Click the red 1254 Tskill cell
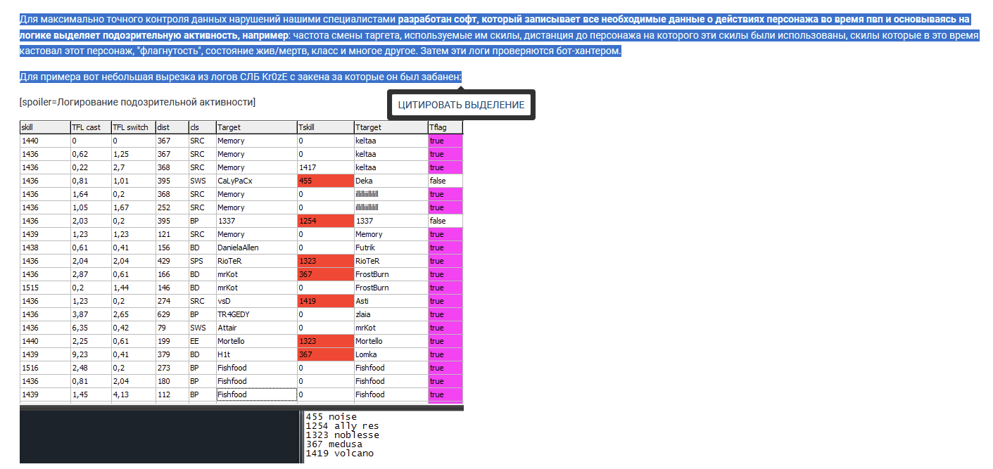Image resolution: width=993 pixels, height=469 pixels. pyautogui.click(x=325, y=221)
